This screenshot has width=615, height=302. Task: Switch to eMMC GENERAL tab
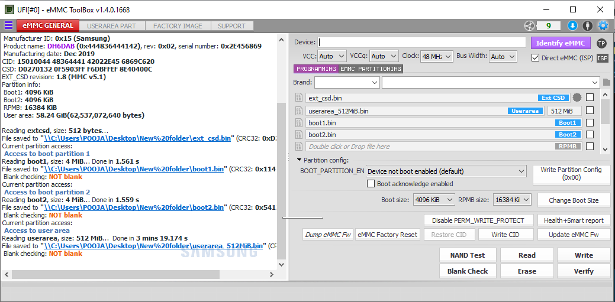(48, 25)
